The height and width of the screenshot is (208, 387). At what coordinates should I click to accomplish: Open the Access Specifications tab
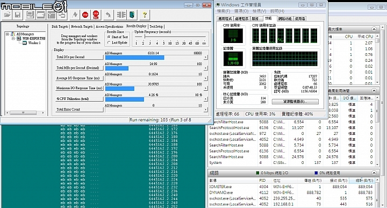(x=109, y=27)
